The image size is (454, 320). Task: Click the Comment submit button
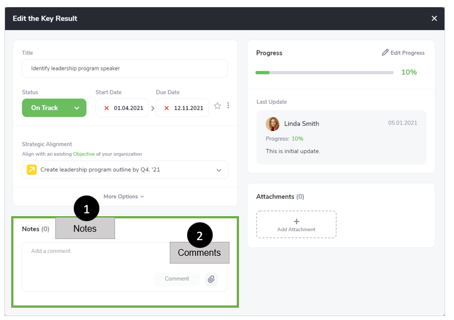pos(176,279)
